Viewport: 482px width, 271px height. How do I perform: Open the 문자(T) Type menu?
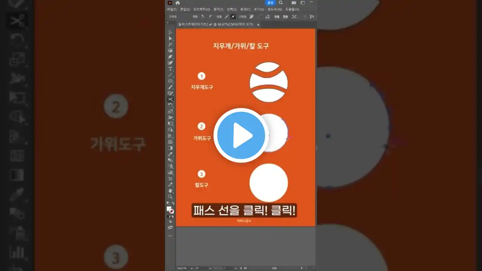coord(218,9)
